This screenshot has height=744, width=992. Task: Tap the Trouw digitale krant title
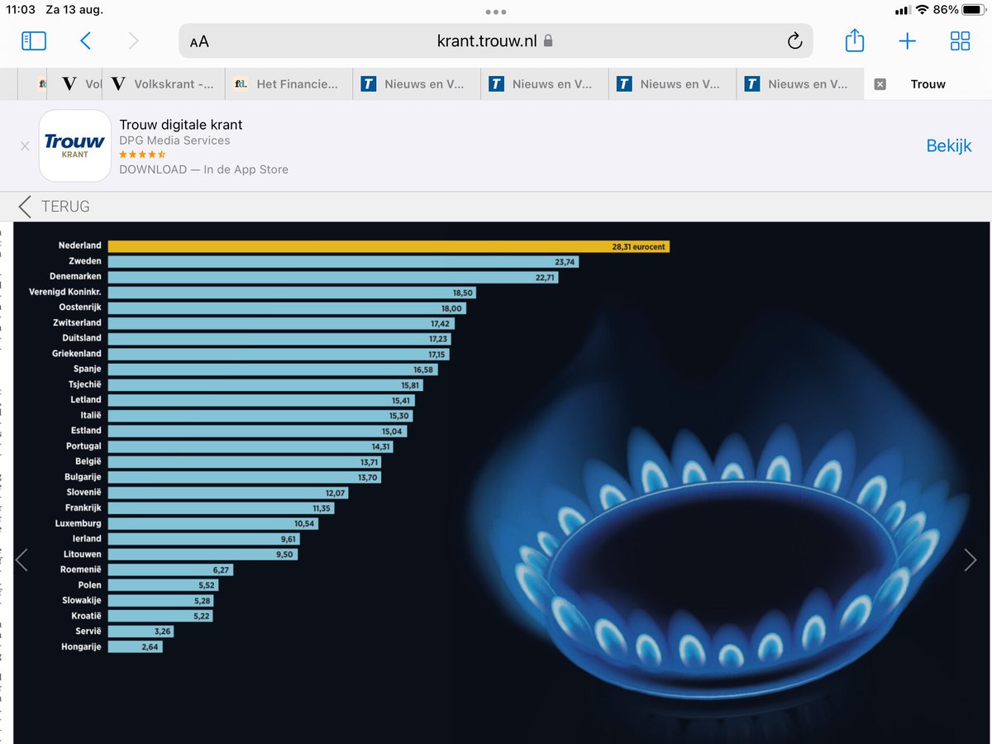coord(181,125)
